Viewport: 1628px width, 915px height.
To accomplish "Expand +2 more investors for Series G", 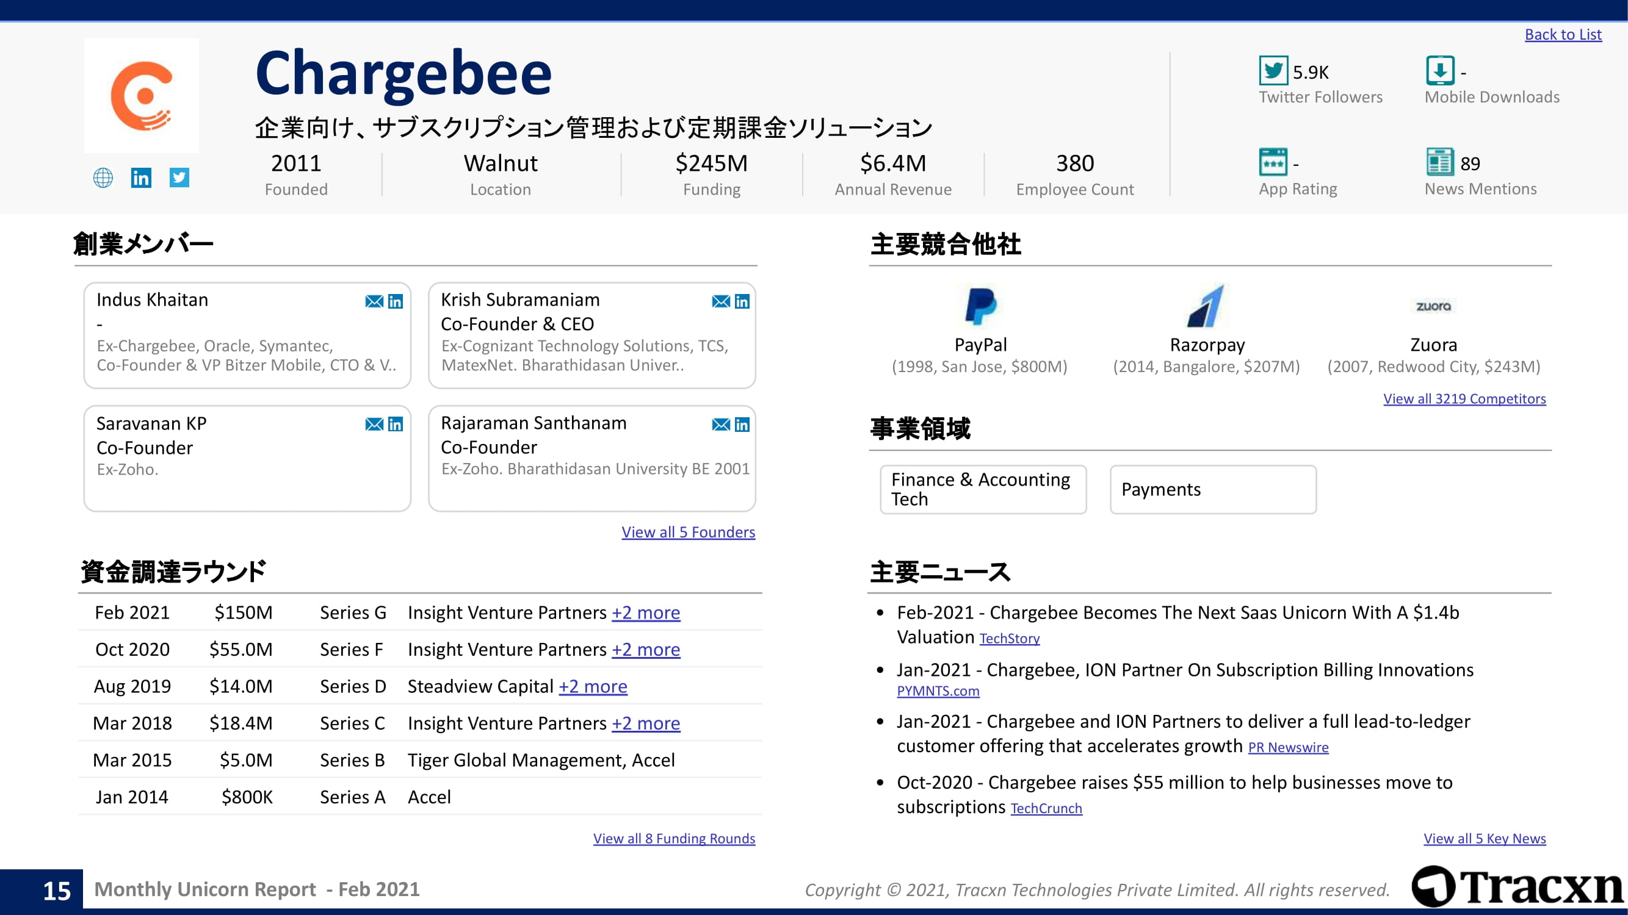I will [645, 612].
